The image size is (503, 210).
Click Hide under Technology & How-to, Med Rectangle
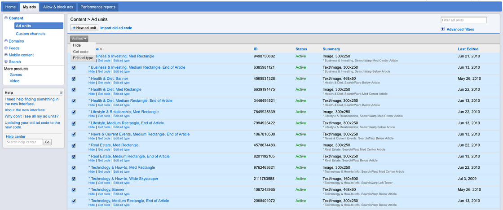point(92,171)
